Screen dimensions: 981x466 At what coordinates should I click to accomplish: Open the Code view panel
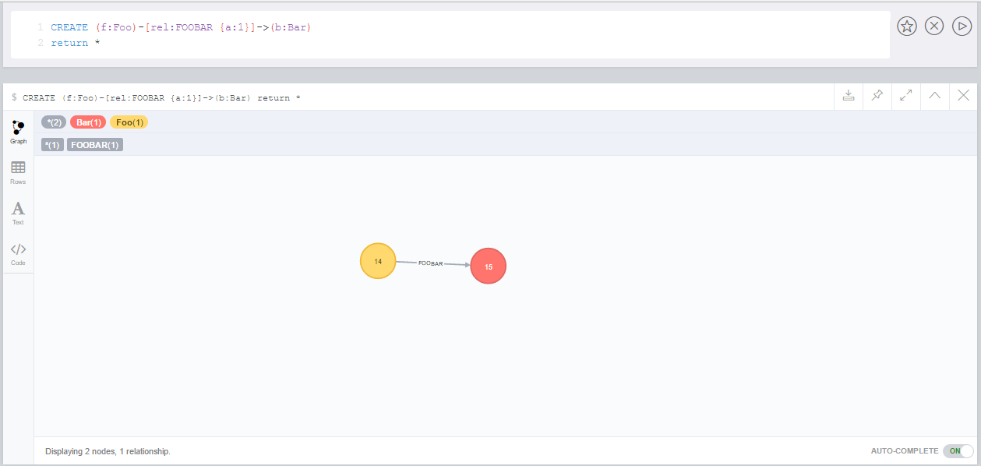point(18,252)
